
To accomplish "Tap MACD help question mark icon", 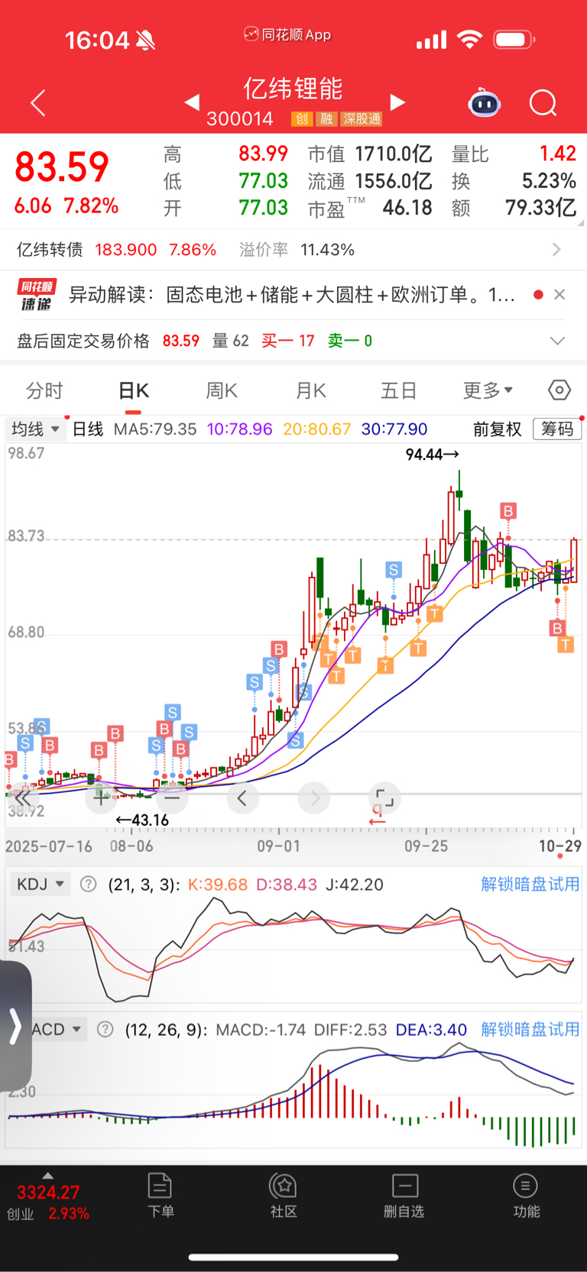I will [105, 1030].
